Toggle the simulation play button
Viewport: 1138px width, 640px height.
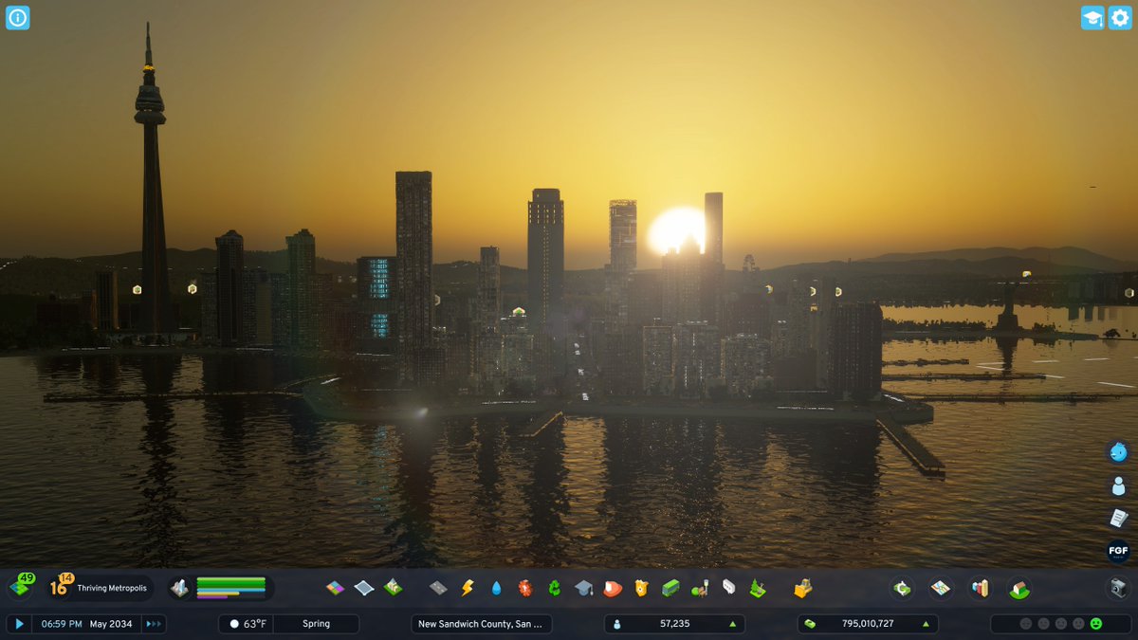tap(19, 624)
